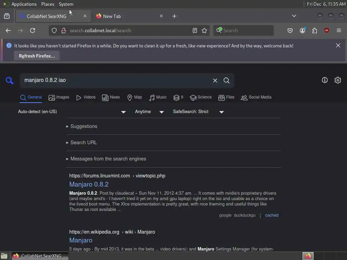Image resolution: width=347 pixels, height=260 pixels.
Task: Open the Auto-detect (en-US) language dropdown
Action: tap(72, 112)
